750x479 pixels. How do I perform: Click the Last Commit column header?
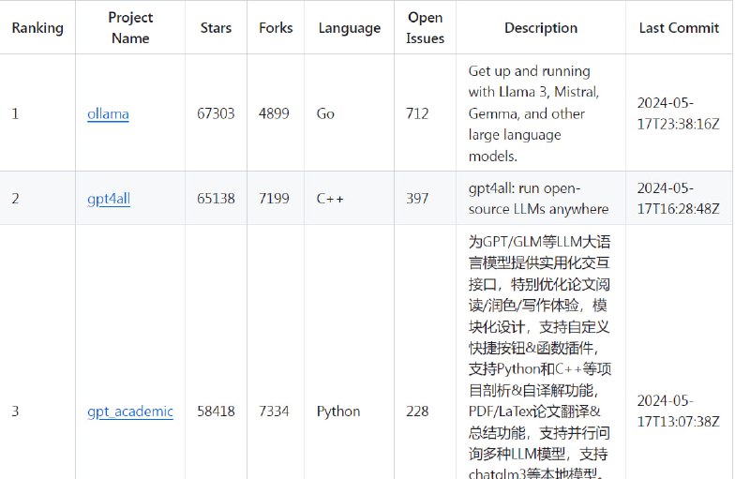coord(679,28)
